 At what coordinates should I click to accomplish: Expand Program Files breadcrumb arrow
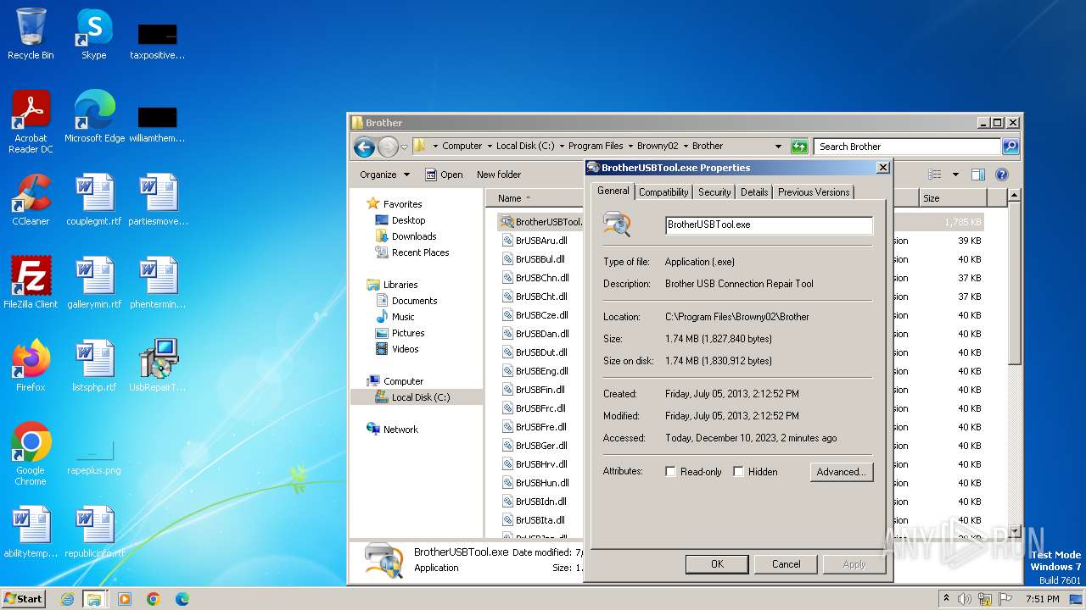630,147
